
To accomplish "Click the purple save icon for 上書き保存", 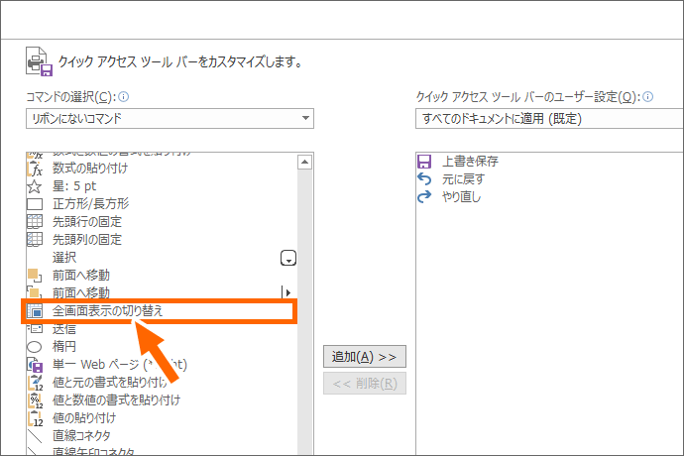I will [424, 162].
